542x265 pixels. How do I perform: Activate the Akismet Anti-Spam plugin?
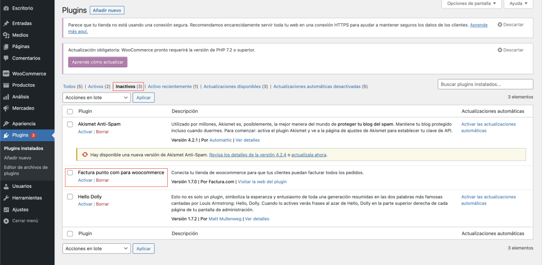pos(85,132)
